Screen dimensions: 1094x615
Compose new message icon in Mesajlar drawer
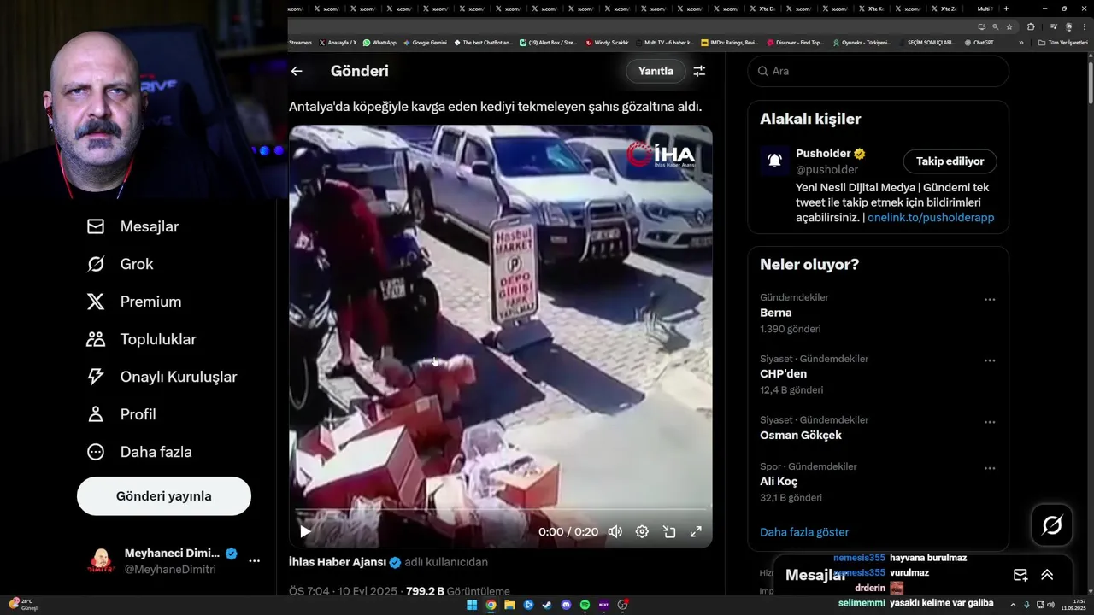[1020, 575]
